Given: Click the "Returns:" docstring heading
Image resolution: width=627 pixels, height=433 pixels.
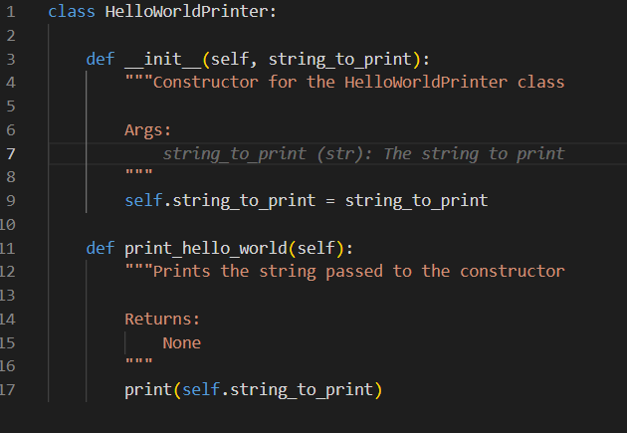Looking at the screenshot, I should coord(162,320).
